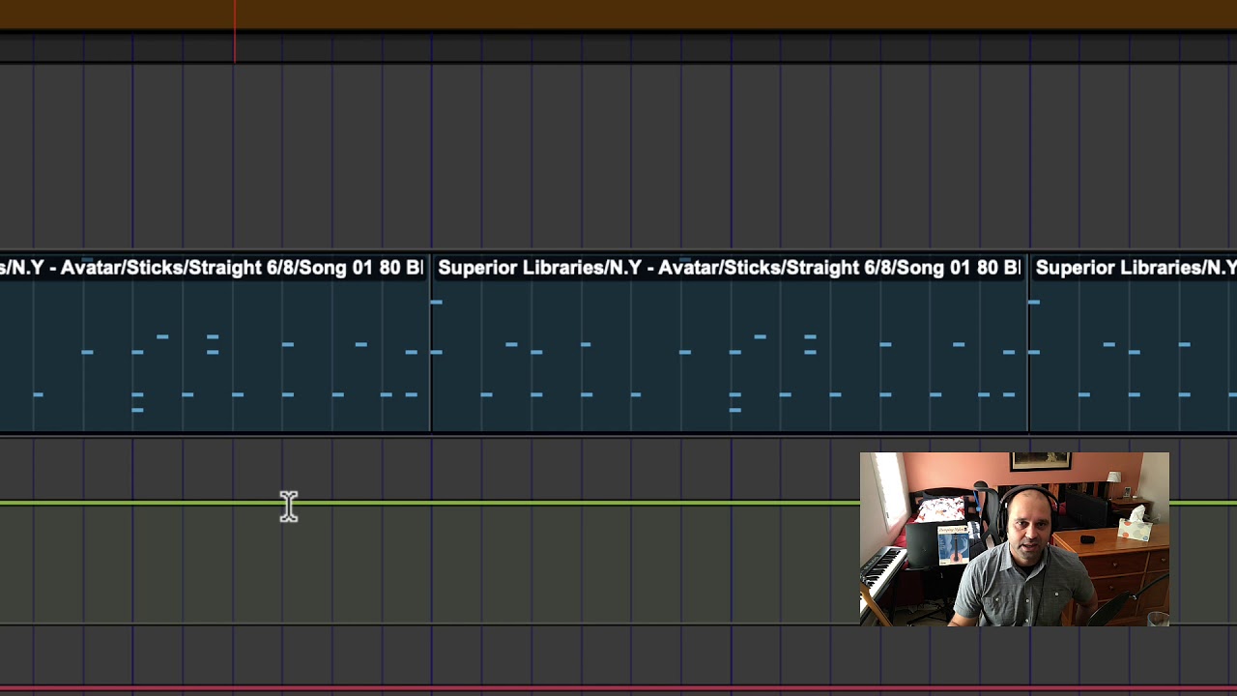Click the red playhead marker in the ruler
This screenshot has height=696, width=1237.
[x=234, y=32]
